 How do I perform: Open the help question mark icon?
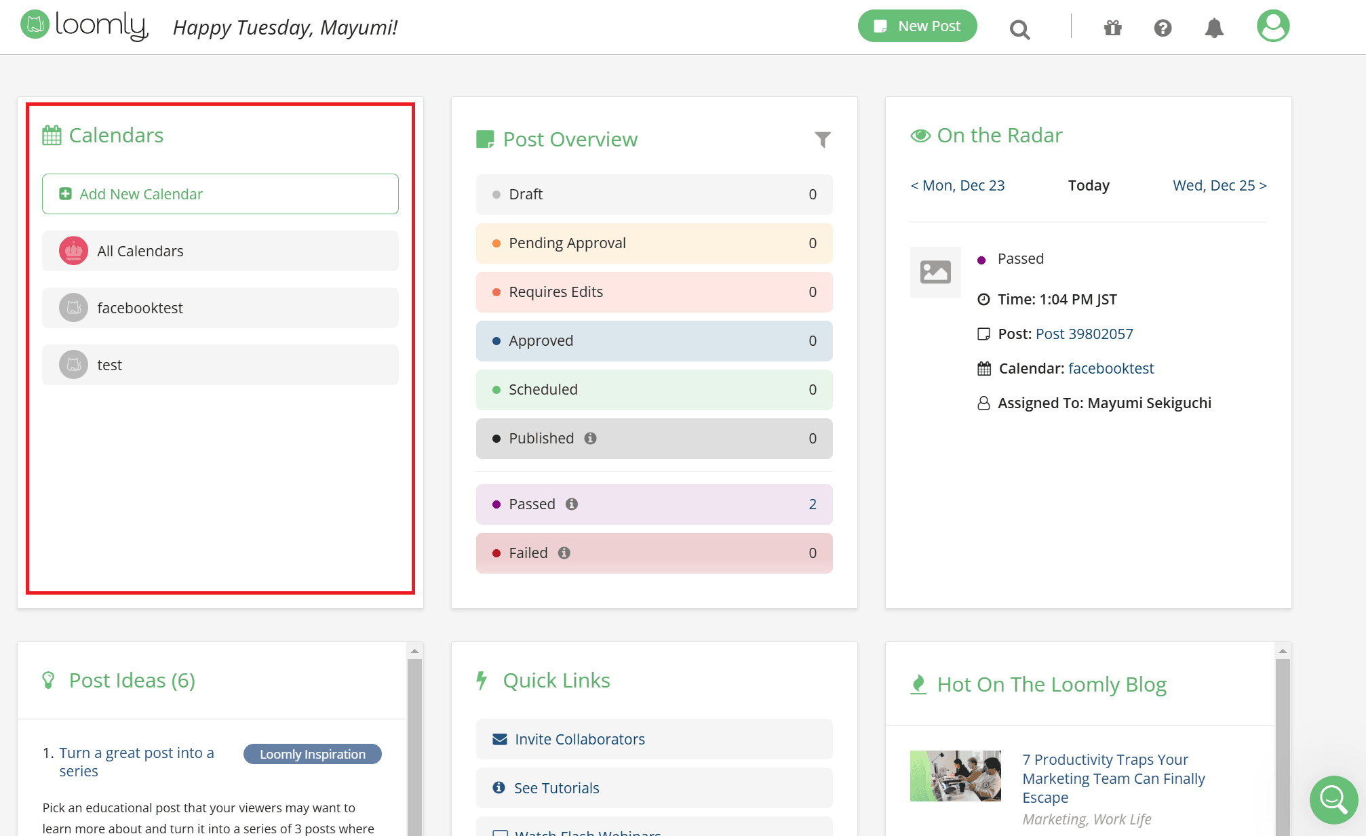tap(1163, 28)
